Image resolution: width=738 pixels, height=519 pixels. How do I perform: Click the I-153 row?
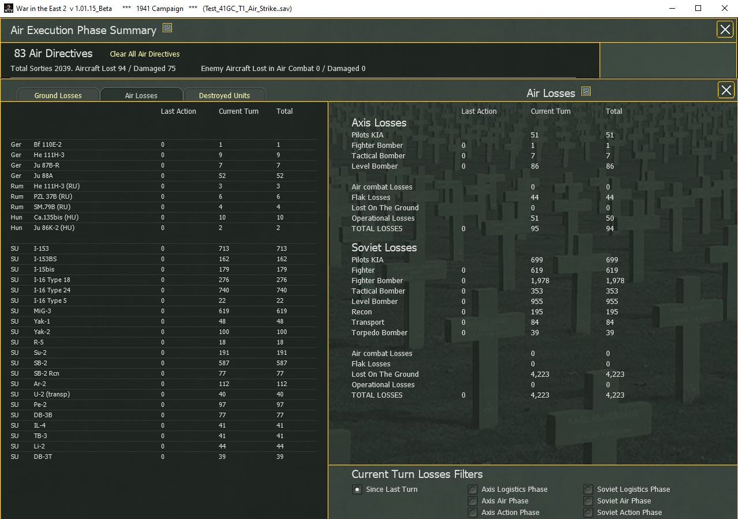163,249
